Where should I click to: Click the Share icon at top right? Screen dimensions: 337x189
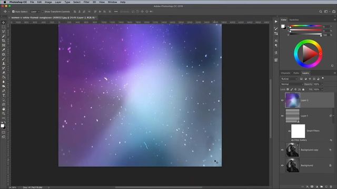tap(333, 12)
